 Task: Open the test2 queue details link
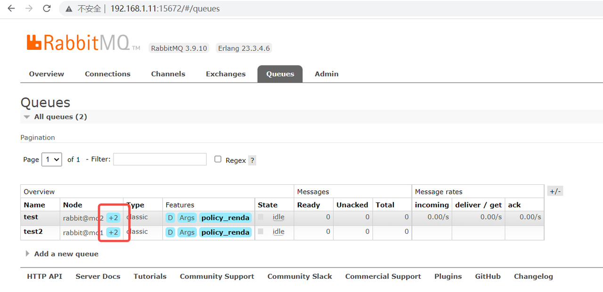33,232
